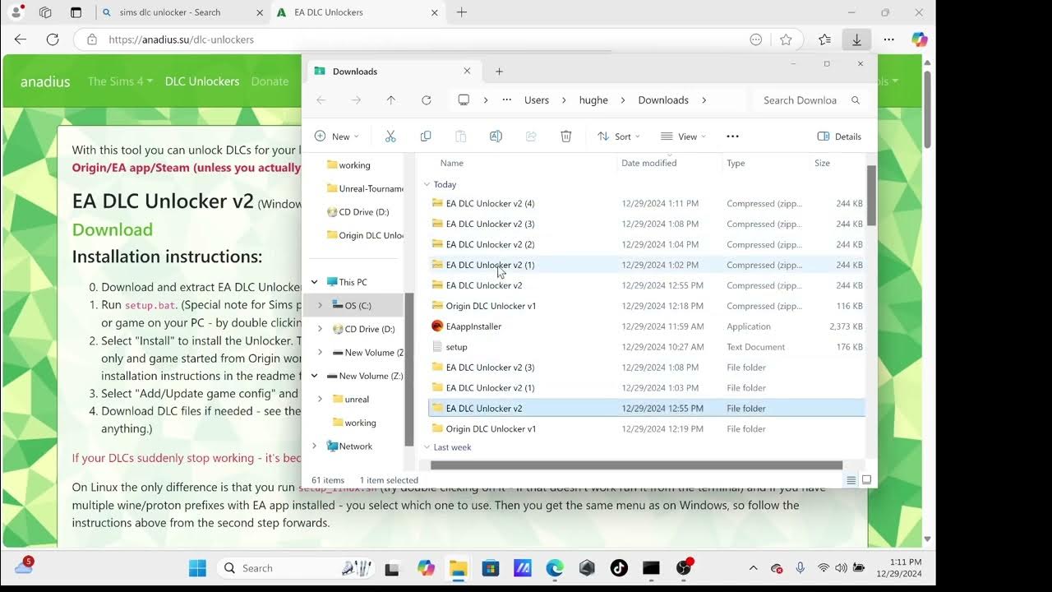
Task: Click the taskbar Search box
Action: 297,568
